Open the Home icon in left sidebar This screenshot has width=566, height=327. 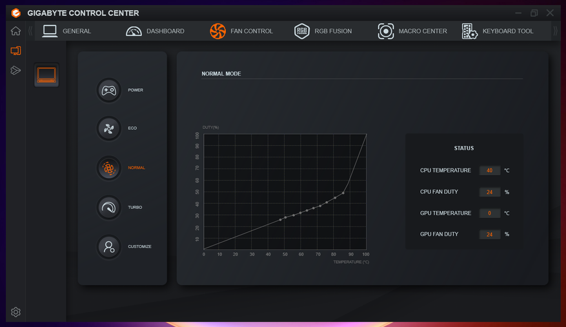coord(15,31)
